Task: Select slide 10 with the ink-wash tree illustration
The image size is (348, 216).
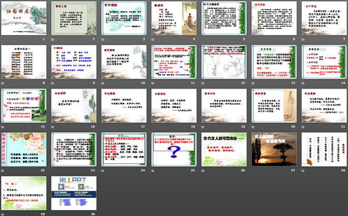Action: pyautogui.click(x=124, y=62)
